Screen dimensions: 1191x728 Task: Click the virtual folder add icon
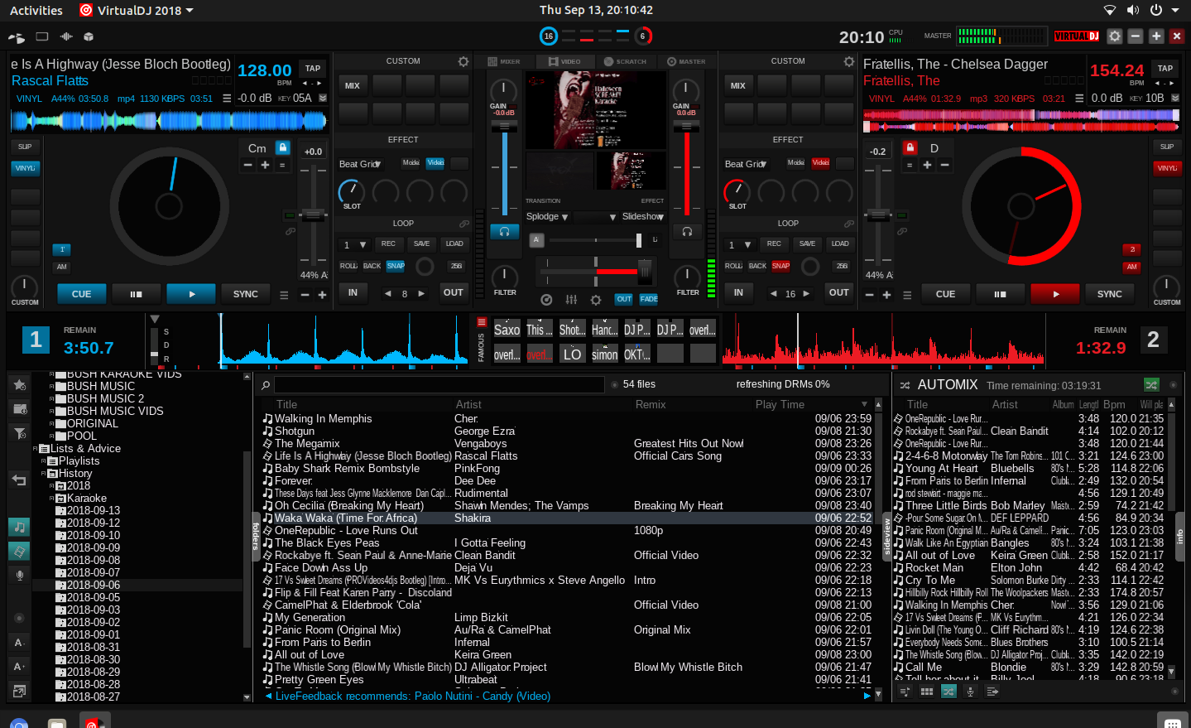coord(20,408)
